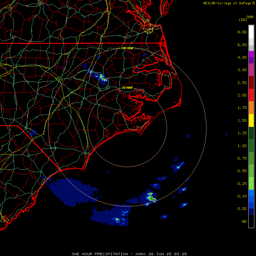The height and width of the screenshot is (256, 256).
Task: Pick the white swatch at top of color bar
Action: pos(251,32)
